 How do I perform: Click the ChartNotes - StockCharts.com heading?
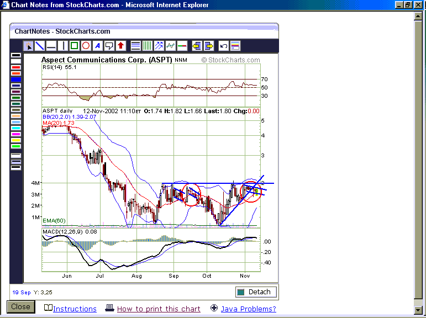coord(62,31)
